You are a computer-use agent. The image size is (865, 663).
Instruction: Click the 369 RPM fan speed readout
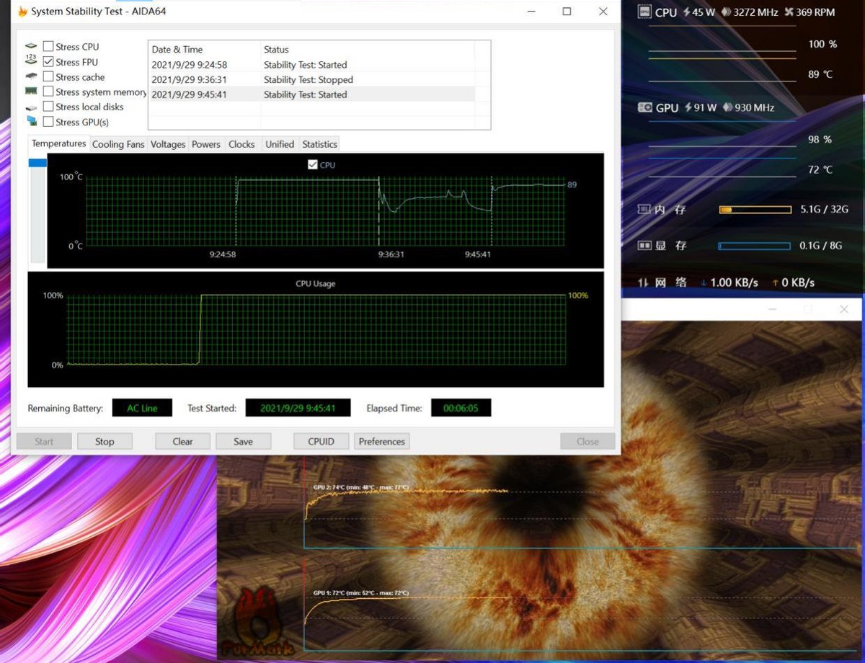click(x=815, y=12)
